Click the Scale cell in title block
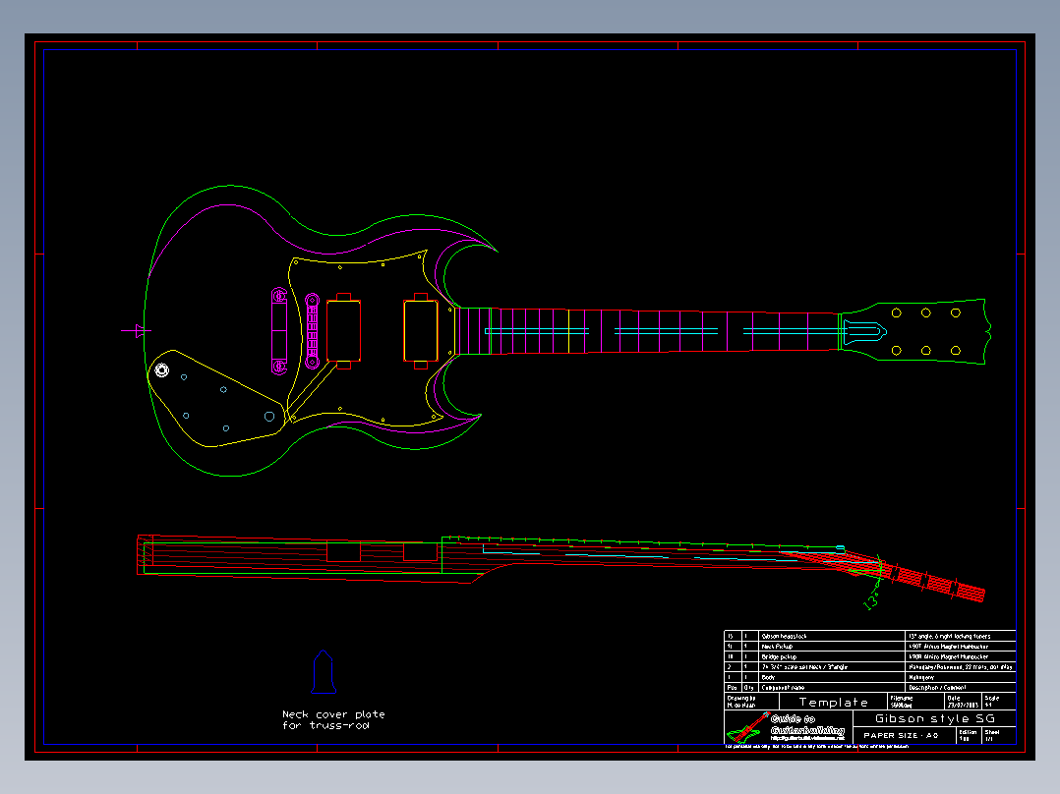This screenshot has height=794, width=1060. click(x=998, y=702)
